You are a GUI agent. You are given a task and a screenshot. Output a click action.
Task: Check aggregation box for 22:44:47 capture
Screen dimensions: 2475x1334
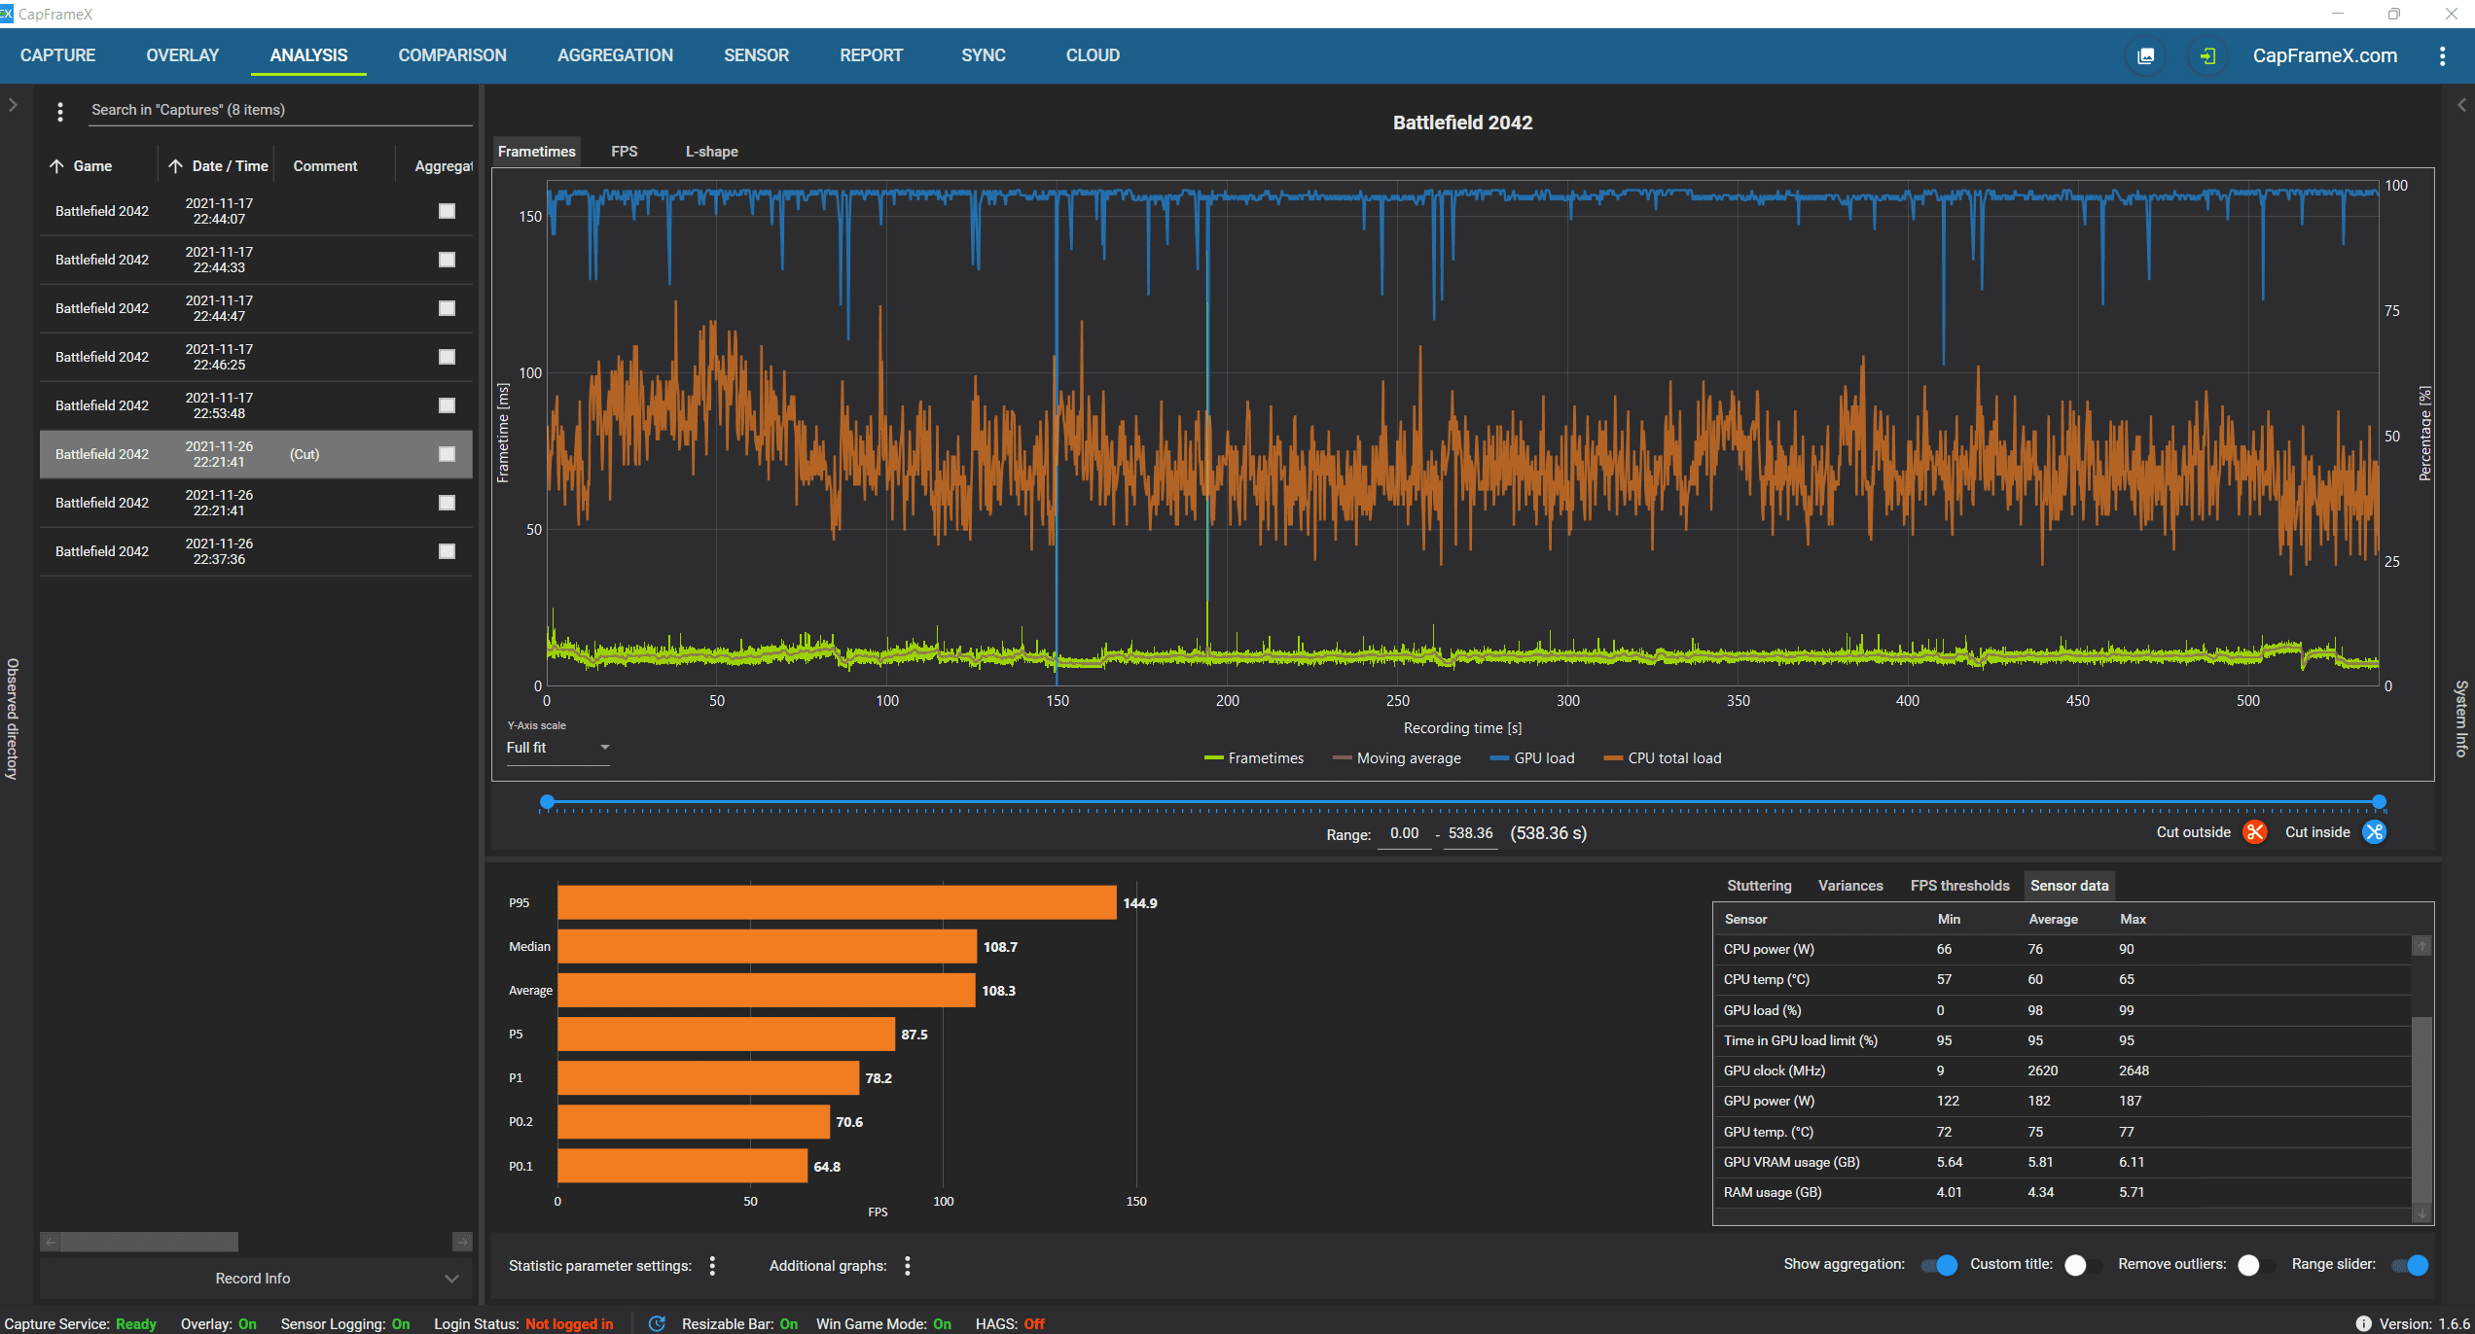coord(447,308)
